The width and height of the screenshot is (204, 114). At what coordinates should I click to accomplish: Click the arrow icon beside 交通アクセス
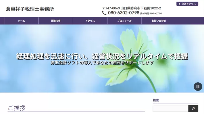tap(179, 4)
